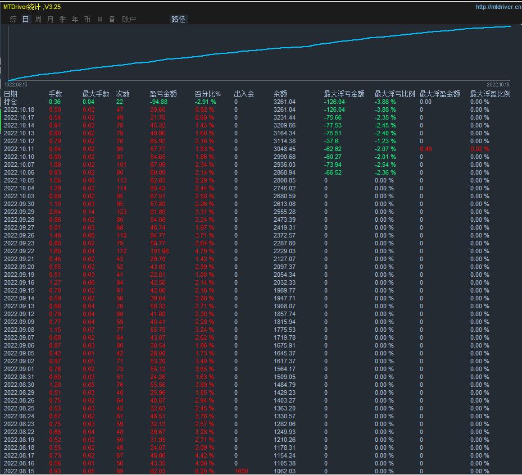Switch to the 月 monthly tab
This screenshot has width=522, height=475.
pyautogui.click(x=50, y=19)
